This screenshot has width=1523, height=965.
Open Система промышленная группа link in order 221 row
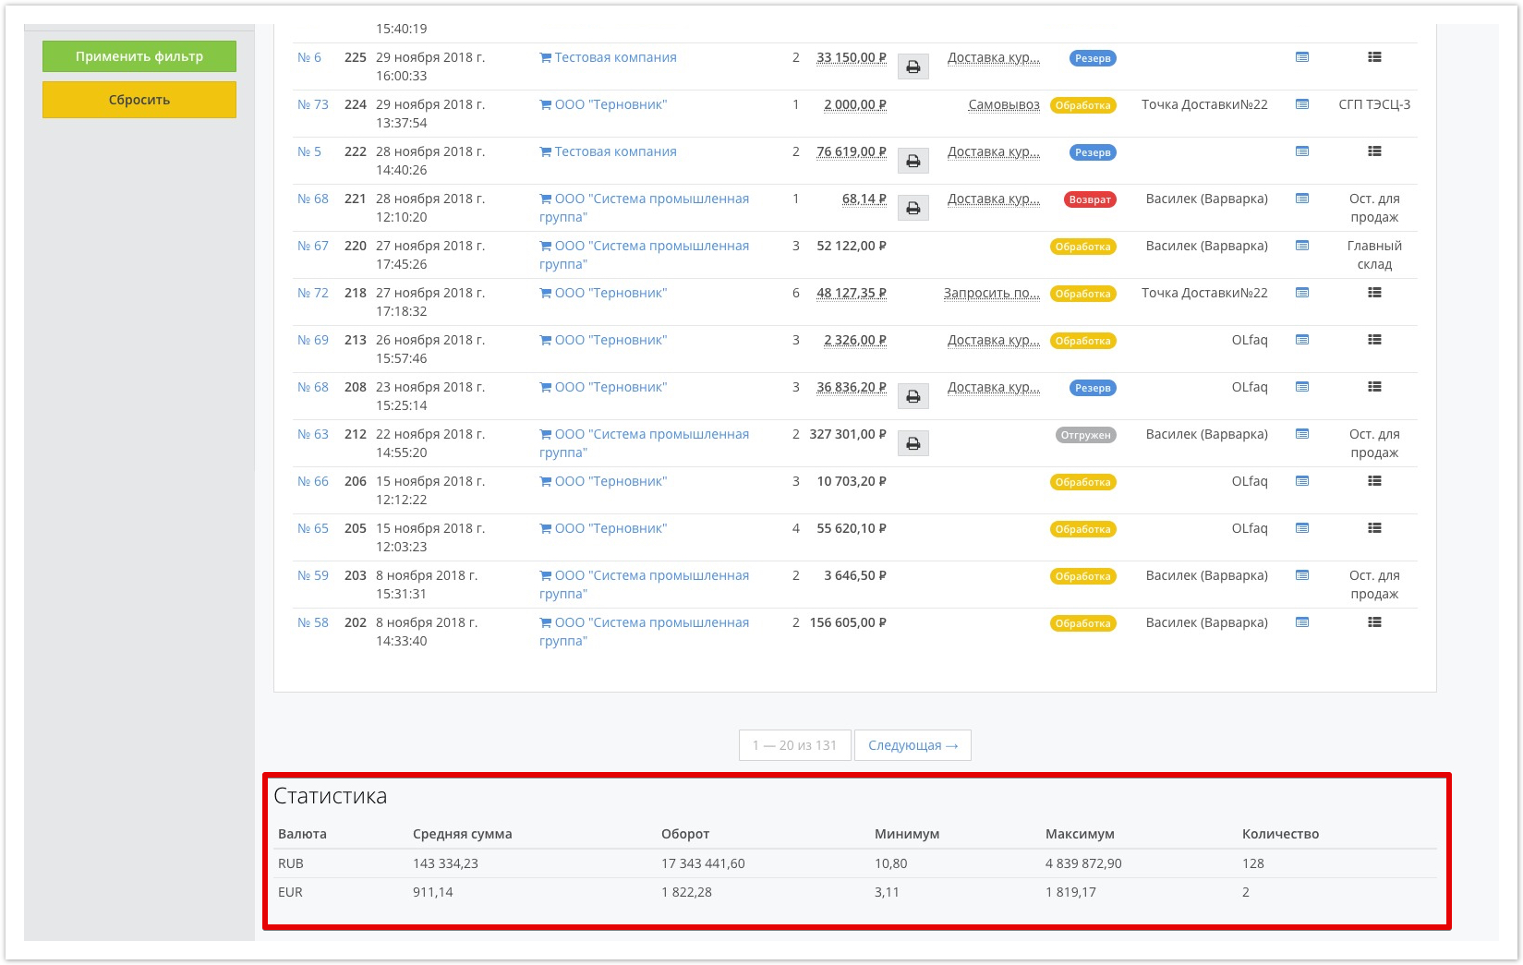tap(645, 208)
